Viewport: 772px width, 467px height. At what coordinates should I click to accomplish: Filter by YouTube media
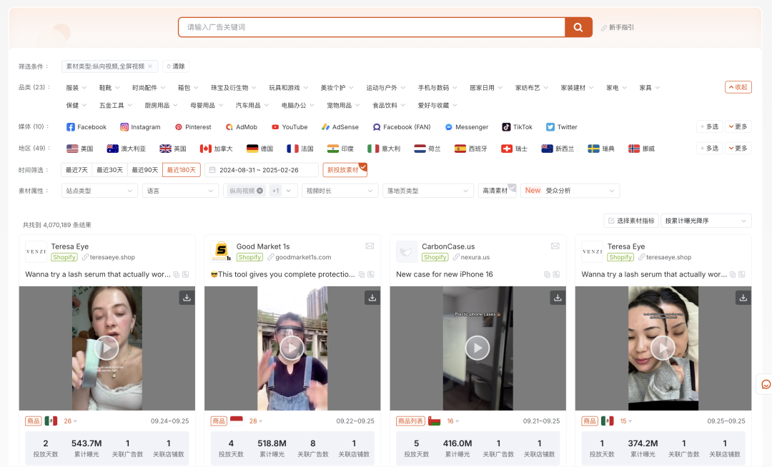(x=289, y=127)
